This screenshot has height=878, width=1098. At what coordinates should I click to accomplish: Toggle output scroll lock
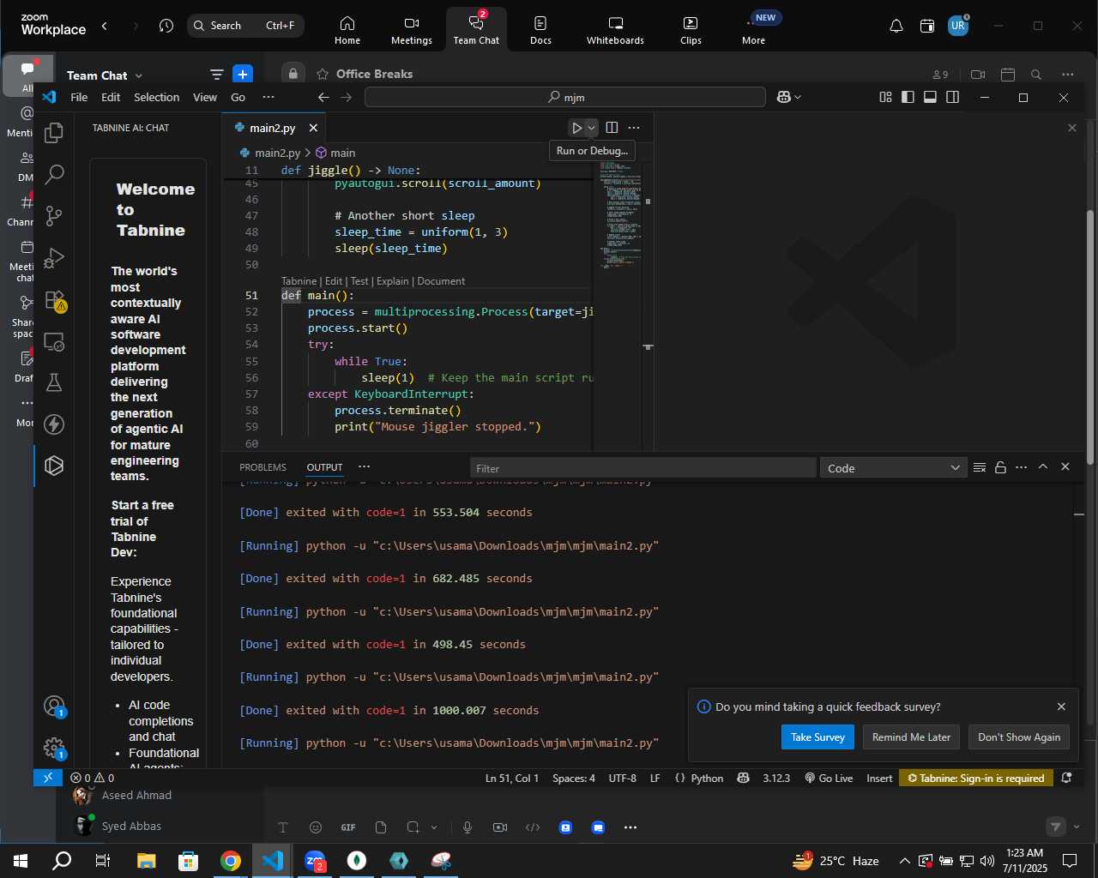point(1000,467)
